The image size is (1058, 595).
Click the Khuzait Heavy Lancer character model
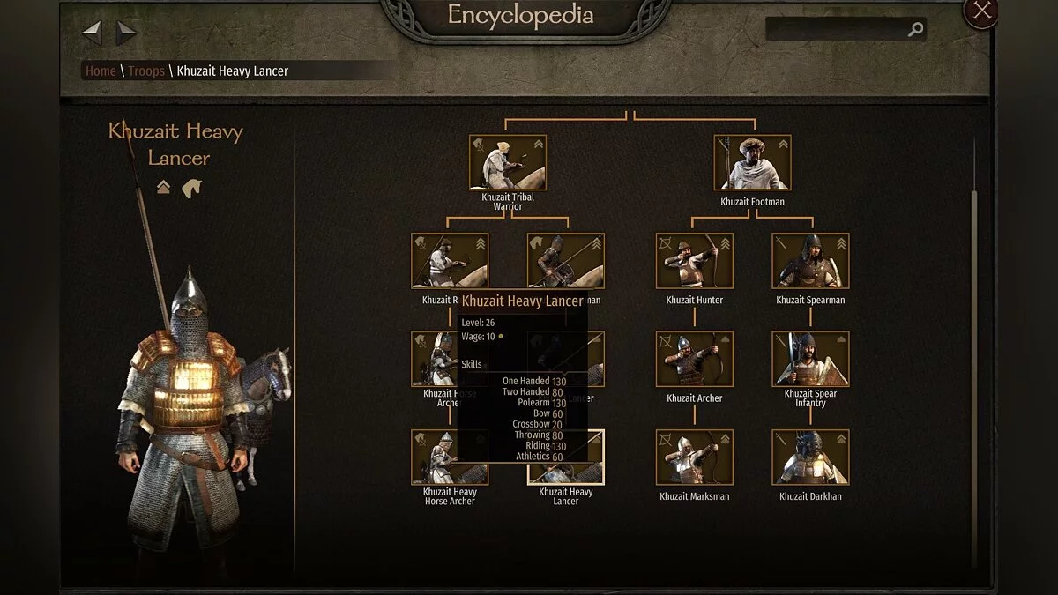pos(183,414)
